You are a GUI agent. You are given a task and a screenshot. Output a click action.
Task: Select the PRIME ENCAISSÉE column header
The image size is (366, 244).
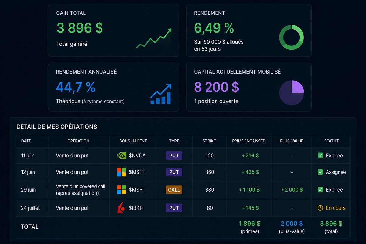pyautogui.click(x=249, y=141)
